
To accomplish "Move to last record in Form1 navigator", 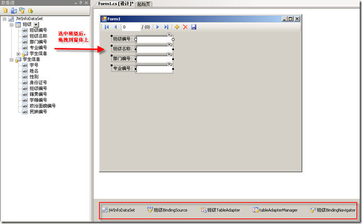I will [166, 27].
